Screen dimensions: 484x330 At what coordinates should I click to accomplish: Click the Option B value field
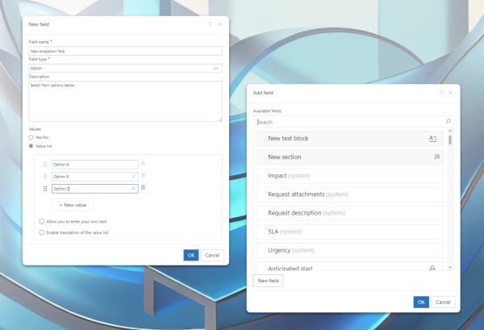coord(94,177)
